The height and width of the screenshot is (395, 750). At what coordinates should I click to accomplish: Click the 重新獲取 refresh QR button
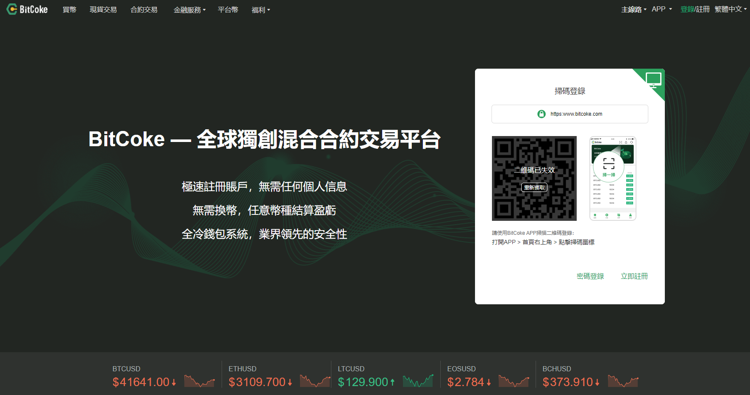534,187
